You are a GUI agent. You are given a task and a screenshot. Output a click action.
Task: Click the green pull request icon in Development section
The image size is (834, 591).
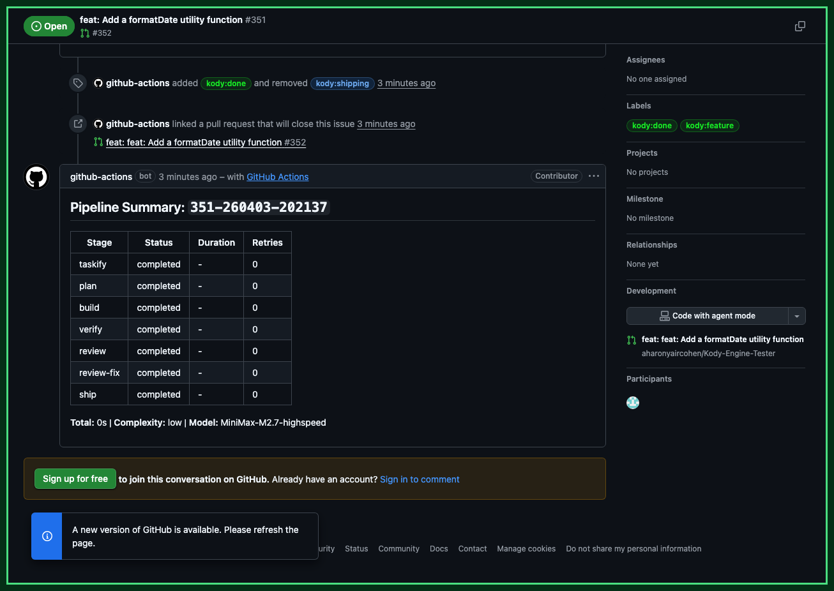pyautogui.click(x=632, y=340)
